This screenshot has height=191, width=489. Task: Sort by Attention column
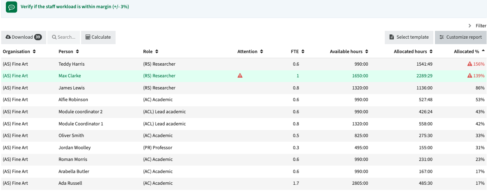coord(250,52)
